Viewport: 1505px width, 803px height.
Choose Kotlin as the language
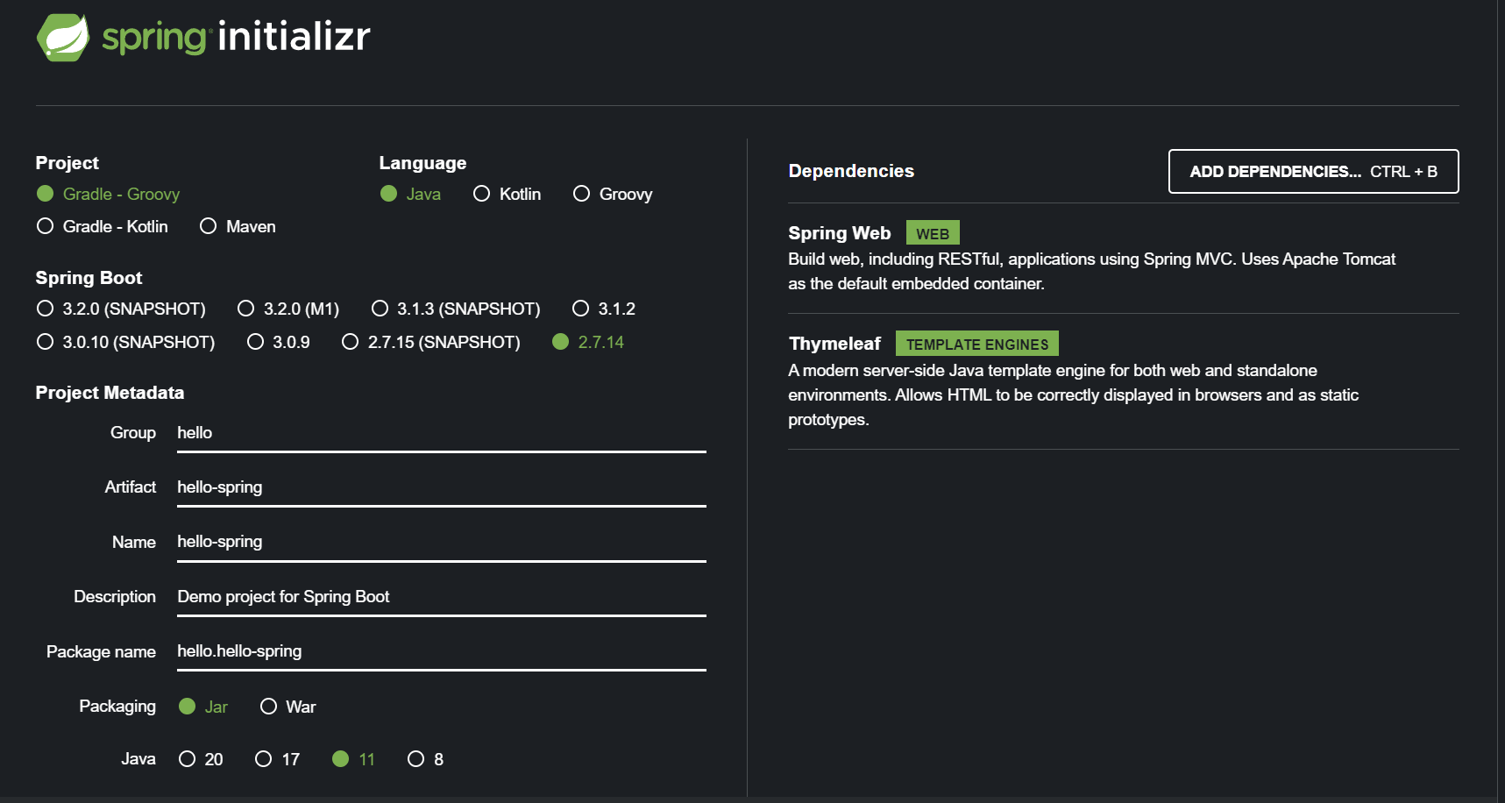pos(507,194)
